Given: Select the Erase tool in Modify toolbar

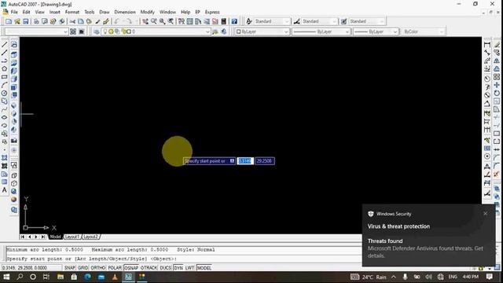Looking at the screenshot, I should tap(497, 44).
